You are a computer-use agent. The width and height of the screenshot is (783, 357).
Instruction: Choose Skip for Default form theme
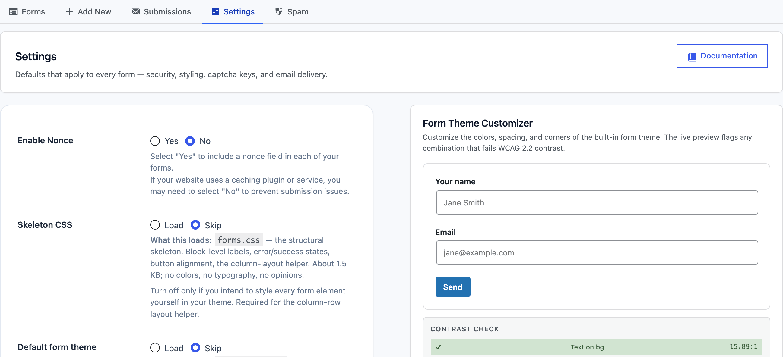point(195,348)
